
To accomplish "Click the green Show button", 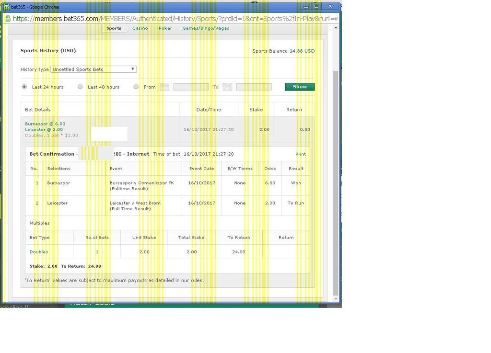I will point(300,87).
